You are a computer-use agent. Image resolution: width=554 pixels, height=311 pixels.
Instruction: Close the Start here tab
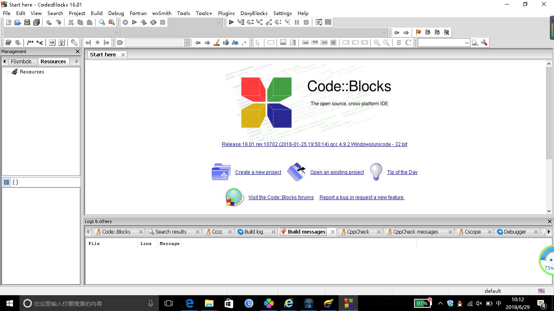[123, 55]
